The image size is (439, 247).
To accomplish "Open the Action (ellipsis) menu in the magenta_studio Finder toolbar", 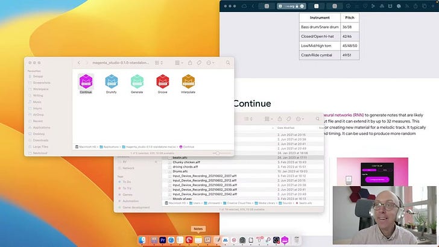I will click(x=210, y=63).
